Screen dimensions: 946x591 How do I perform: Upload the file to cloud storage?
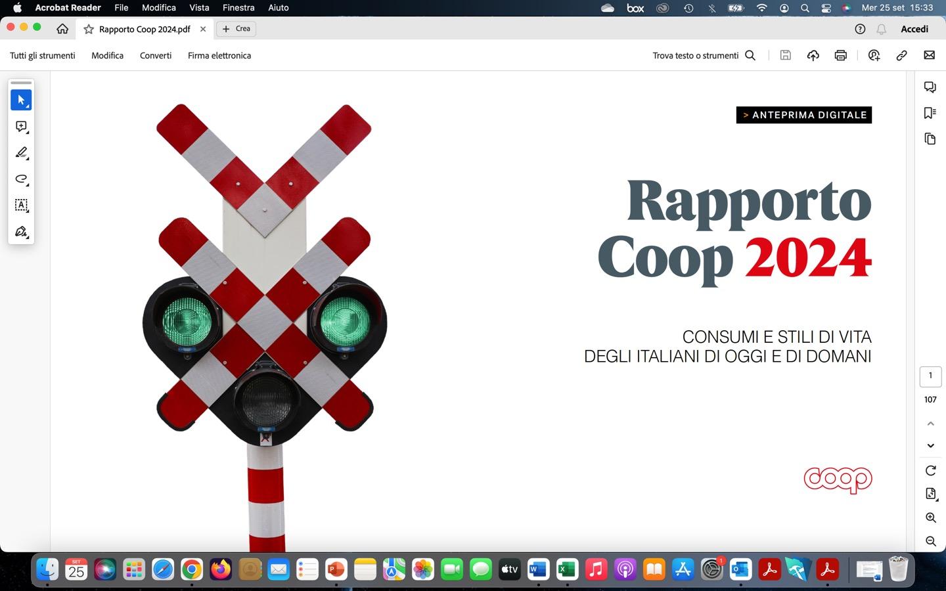813,55
